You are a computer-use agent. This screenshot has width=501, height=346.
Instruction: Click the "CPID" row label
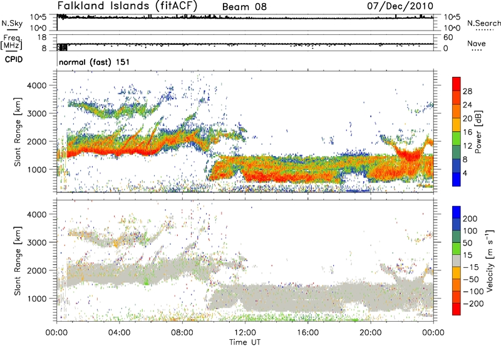click(x=14, y=59)
